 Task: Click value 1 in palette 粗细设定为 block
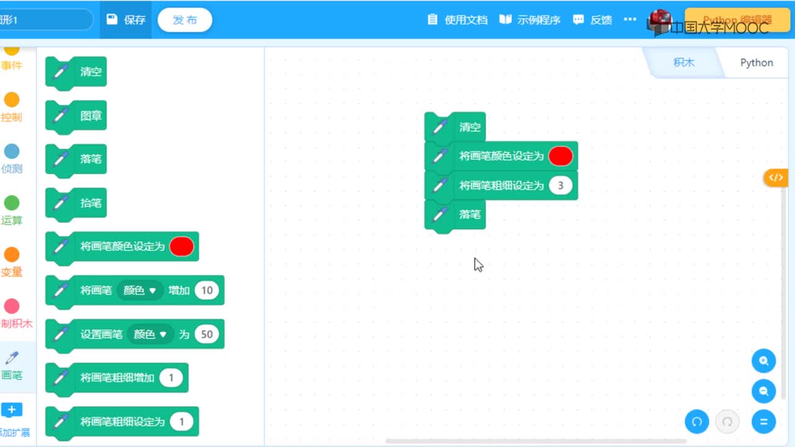[182, 422]
